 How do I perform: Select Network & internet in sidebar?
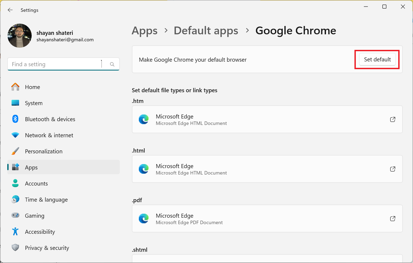click(x=63, y=135)
